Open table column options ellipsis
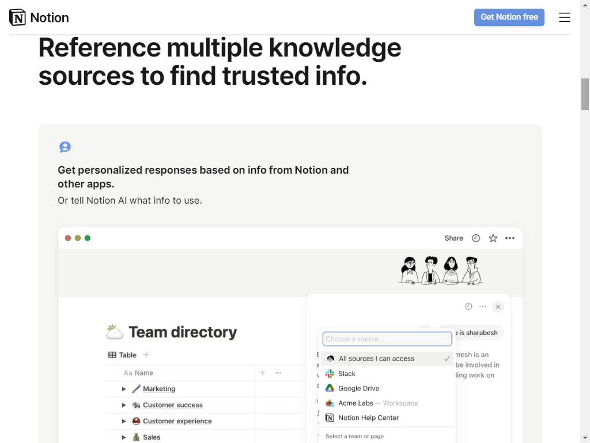590x443 pixels. point(278,373)
